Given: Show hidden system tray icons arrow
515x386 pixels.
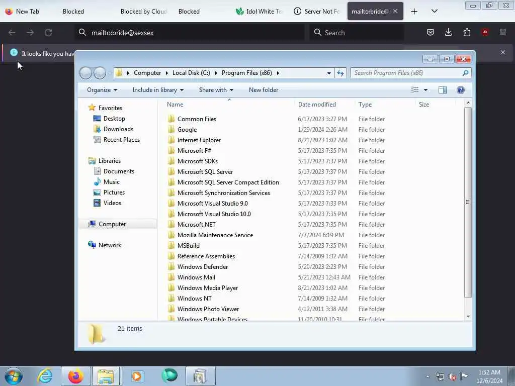Looking at the screenshot, I should (427, 376).
